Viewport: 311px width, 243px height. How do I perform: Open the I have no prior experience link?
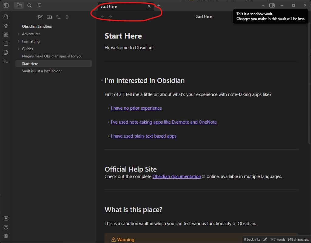pyautogui.click(x=136, y=108)
